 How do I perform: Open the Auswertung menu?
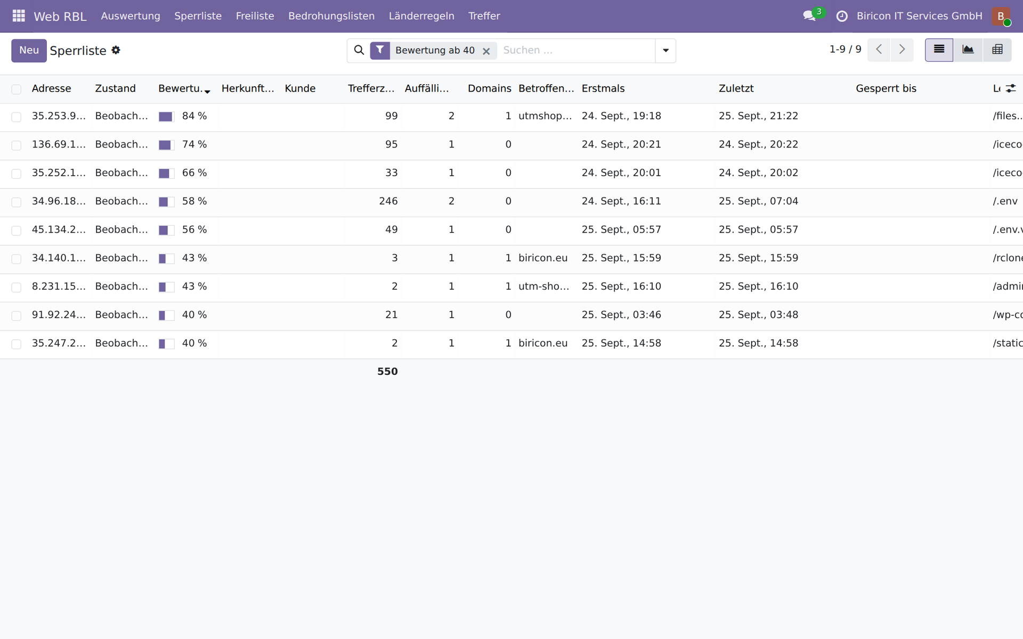coord(131,16)
